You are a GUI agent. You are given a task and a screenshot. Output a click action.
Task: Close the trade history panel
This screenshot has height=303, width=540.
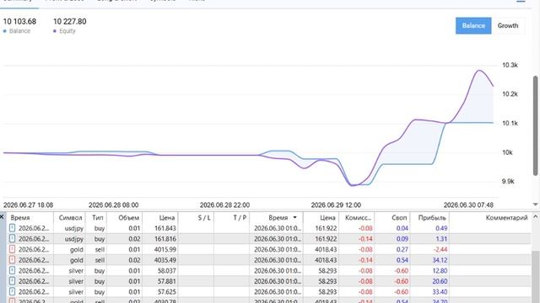tap(2, 217)
